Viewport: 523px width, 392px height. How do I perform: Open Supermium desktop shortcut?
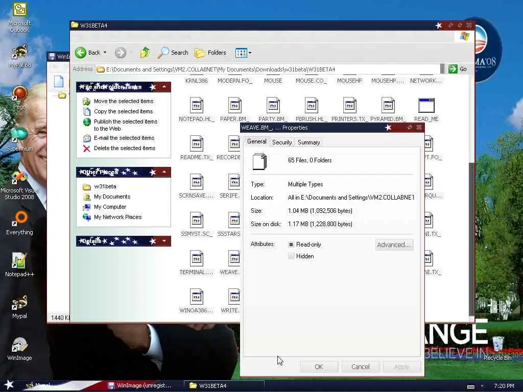(x=19, y=139)
